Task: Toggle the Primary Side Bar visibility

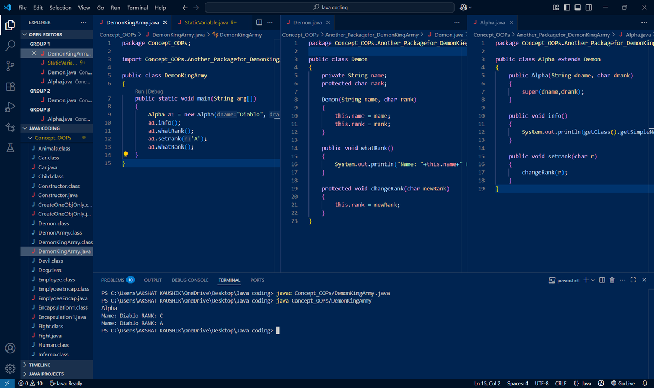Action: (567, 8)
